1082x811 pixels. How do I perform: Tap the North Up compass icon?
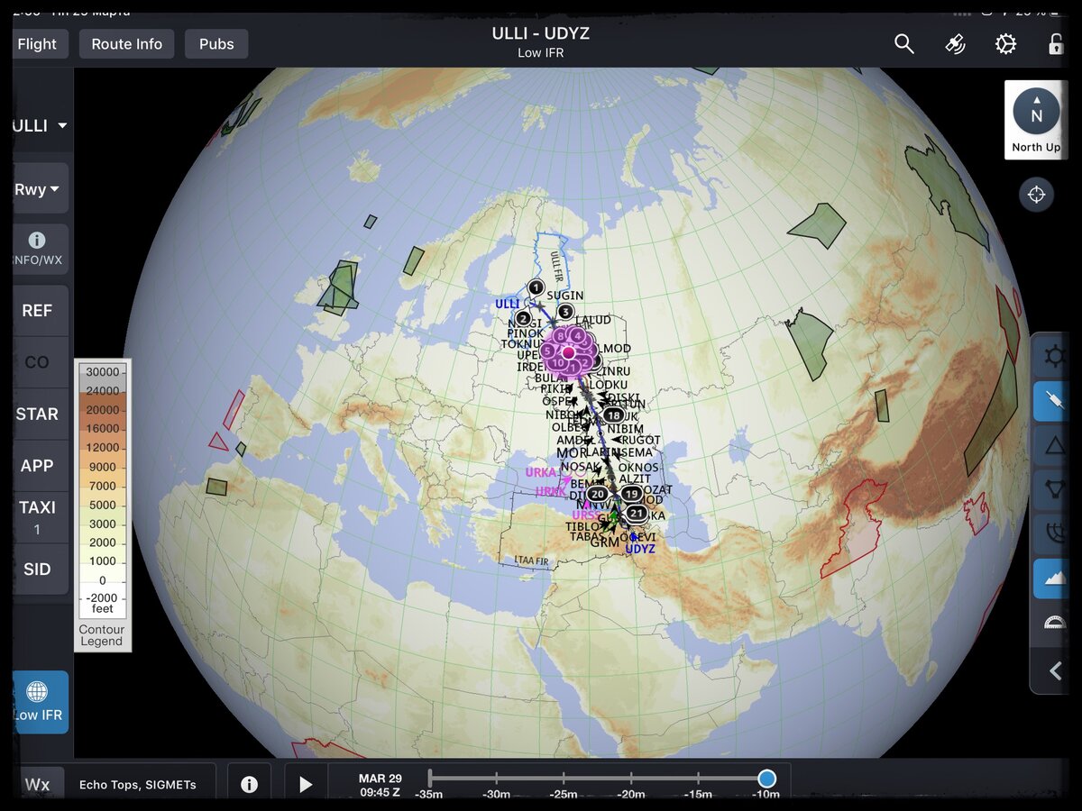click(1036, 120)
